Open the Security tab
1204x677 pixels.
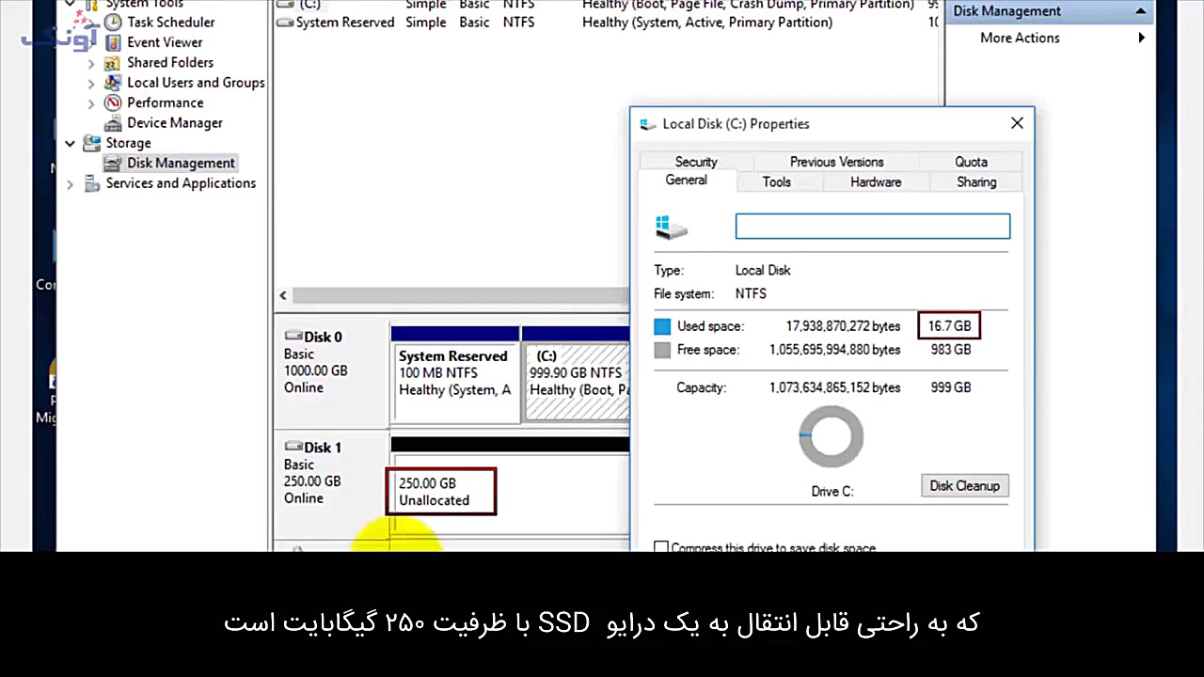pos(695,162)
